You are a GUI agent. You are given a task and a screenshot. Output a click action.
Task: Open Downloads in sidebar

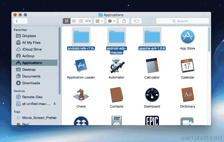(x=35, y=83)
